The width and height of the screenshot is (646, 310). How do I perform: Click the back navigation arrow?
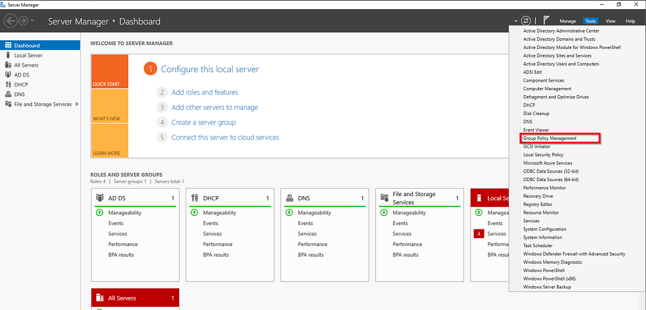(10, 21)
